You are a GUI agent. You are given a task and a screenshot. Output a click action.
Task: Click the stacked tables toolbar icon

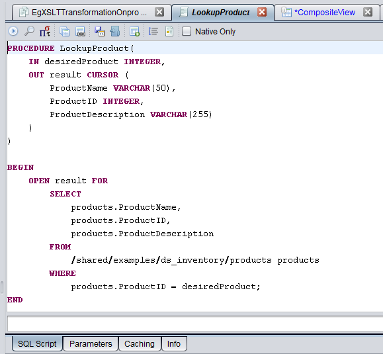(64, 32)
